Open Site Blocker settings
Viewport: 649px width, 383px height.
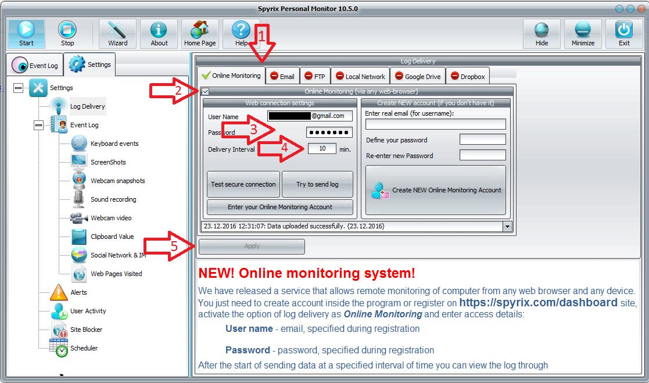click(x=86, y=330)
